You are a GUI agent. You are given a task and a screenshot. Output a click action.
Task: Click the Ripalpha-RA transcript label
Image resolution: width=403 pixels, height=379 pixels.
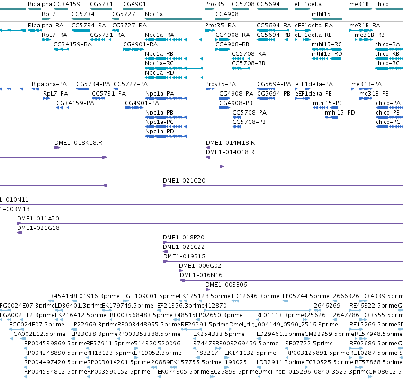click(x=45, y=26)
